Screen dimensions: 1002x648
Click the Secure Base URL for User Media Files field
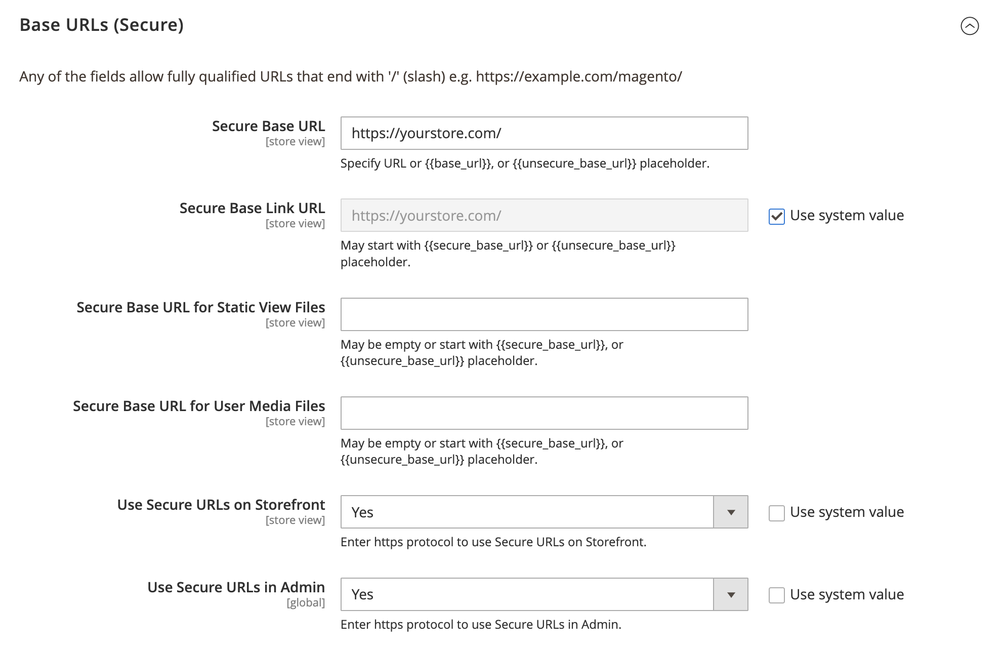tap(544, 413)
